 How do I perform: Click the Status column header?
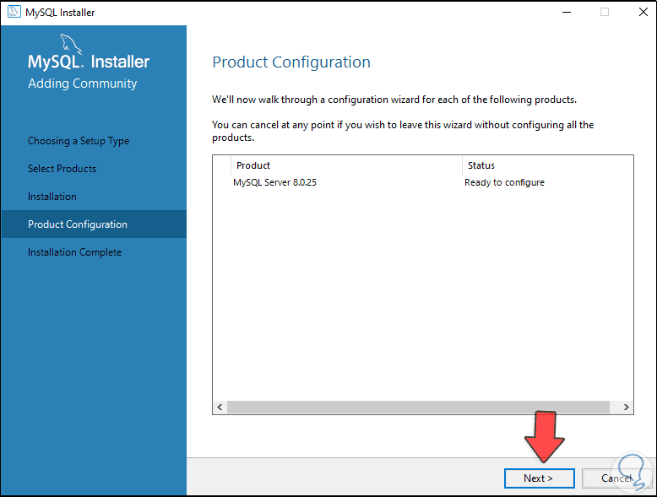[x=481, y=165]
